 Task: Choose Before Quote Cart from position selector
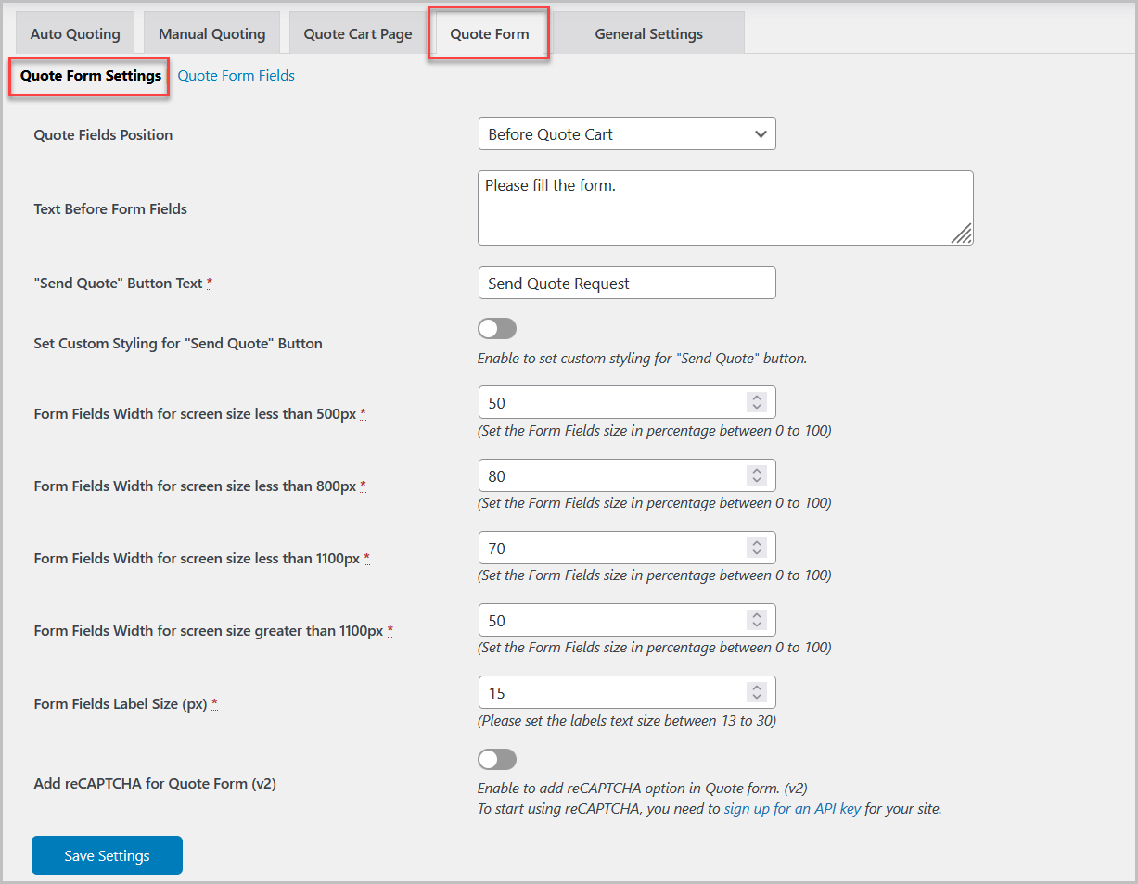[626, 133]
